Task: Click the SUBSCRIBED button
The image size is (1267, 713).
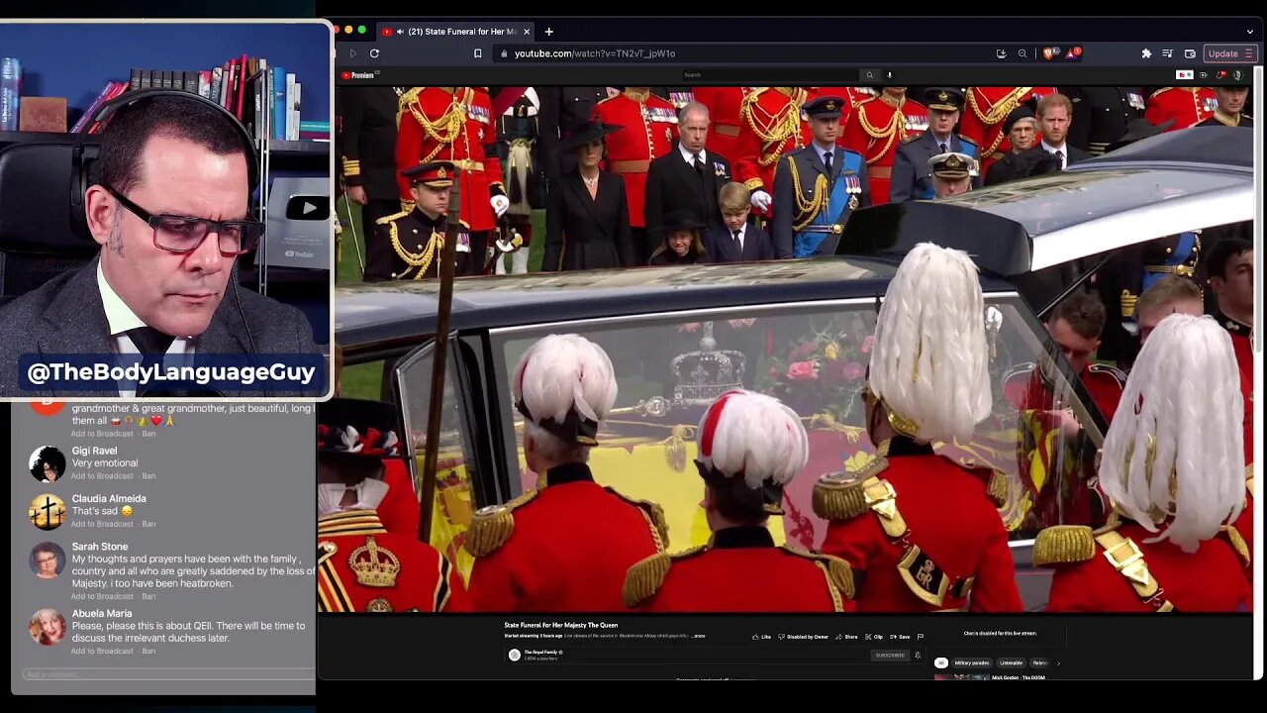Action: point(890,656)
